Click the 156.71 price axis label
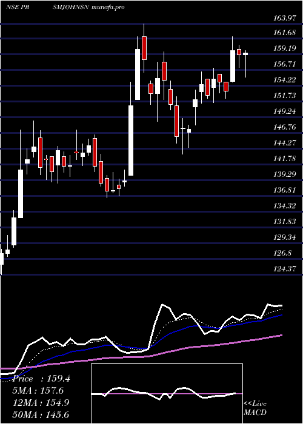The width and height of the screenshot is (303, 424). [x=284, y=64]
